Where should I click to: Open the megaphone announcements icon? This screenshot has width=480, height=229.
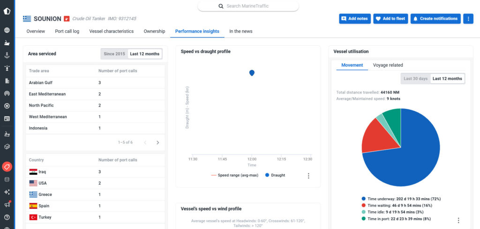coord(7,205)
